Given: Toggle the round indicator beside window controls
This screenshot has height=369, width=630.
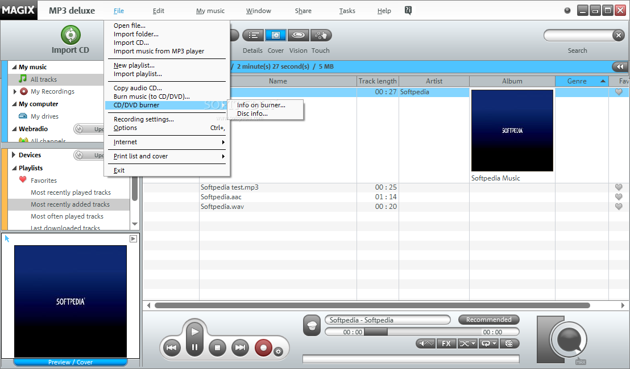Looking at the screenshot, I should tap(567, 11).
